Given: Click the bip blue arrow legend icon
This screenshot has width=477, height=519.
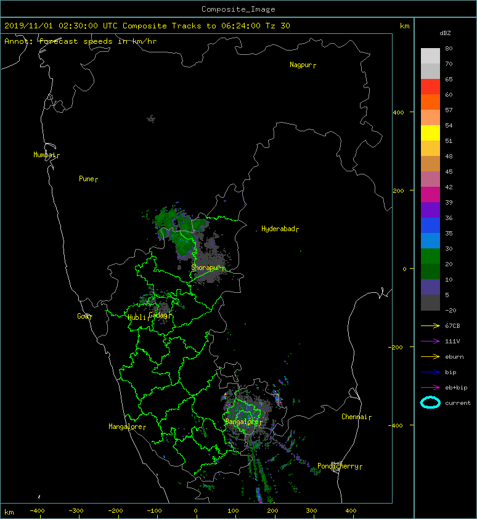Looking at the screenshot, I should 430,372.
